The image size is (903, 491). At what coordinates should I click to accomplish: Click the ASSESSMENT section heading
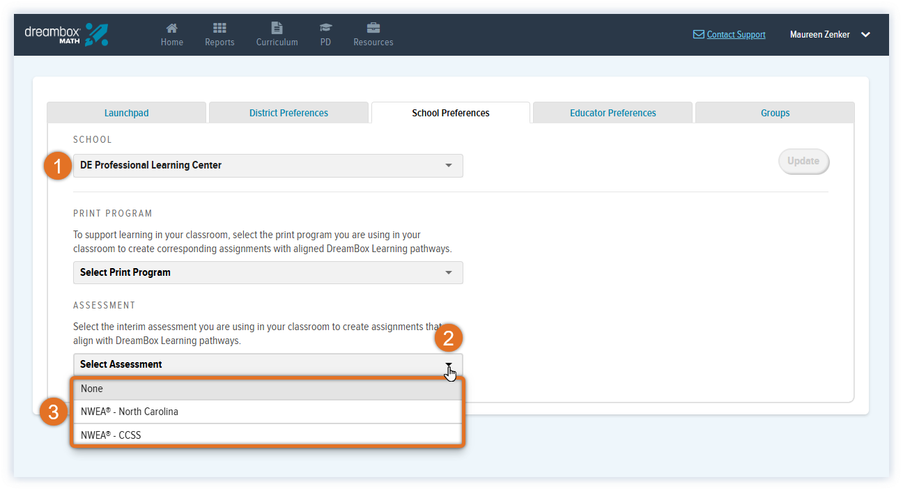pyautogui.click(x=105, y=305)
